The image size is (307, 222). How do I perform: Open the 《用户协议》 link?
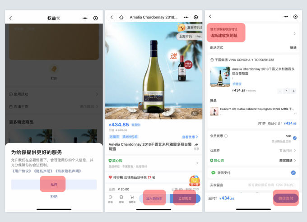point(20,171)
